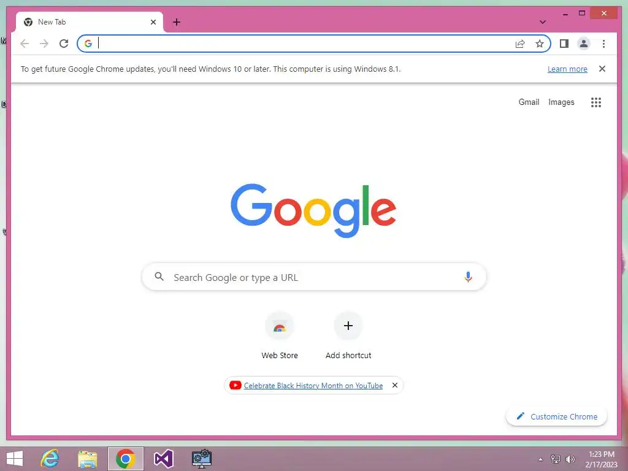628x471 pixels.
Task: Launch Internet Explorer from taskbar
Action: 50,459
